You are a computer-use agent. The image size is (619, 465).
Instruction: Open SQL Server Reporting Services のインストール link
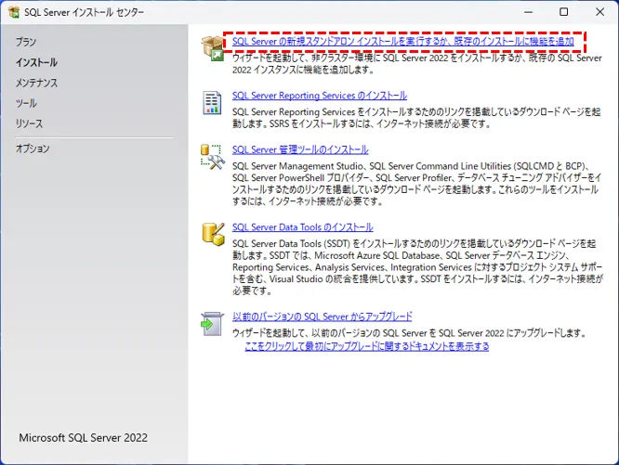pos(319,96)
